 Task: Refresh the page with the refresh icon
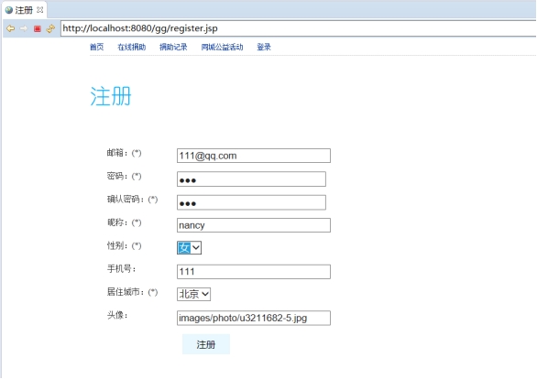click(x=50, y=28)
